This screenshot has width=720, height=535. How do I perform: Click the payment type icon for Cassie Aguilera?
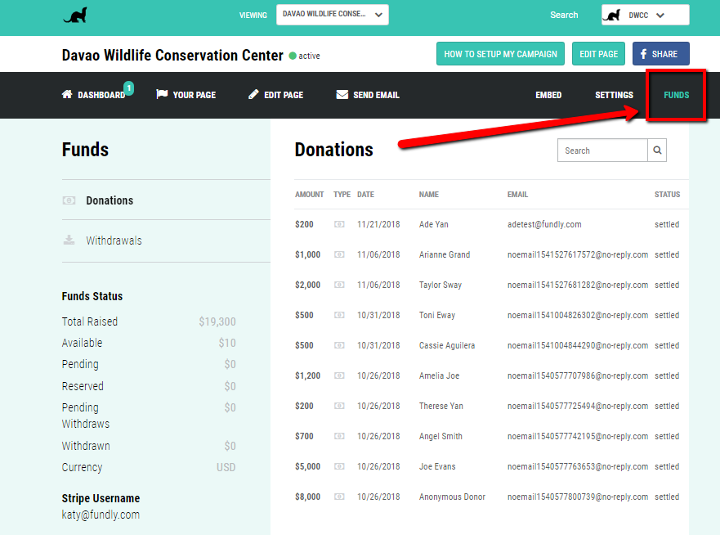click(339, 345)
